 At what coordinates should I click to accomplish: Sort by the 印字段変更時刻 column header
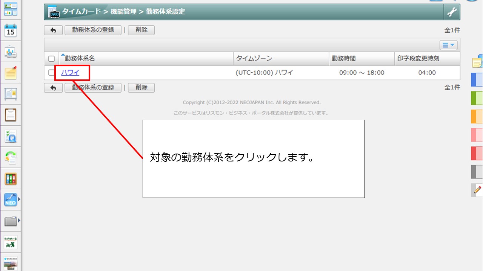coord(418,58)
